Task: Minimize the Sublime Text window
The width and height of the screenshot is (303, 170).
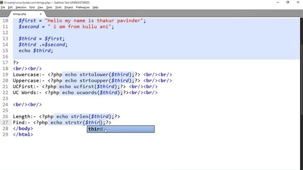Action: [x=278, y=2]
